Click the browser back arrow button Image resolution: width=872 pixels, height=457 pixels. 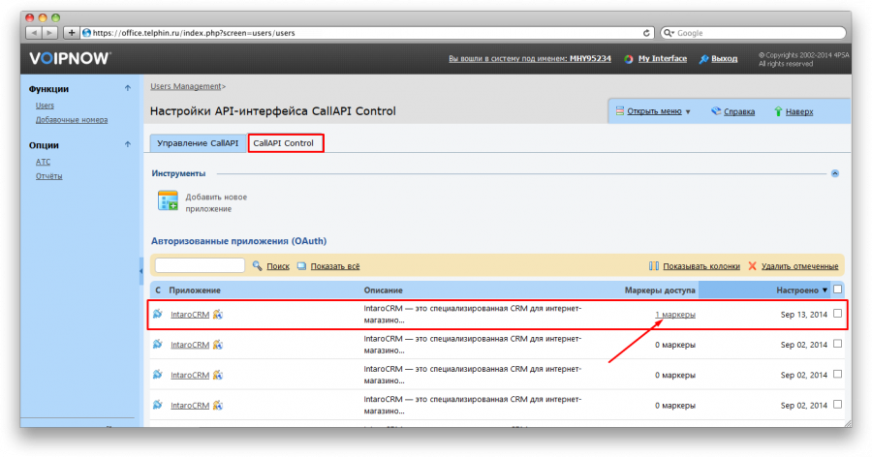tap(34, 33)
